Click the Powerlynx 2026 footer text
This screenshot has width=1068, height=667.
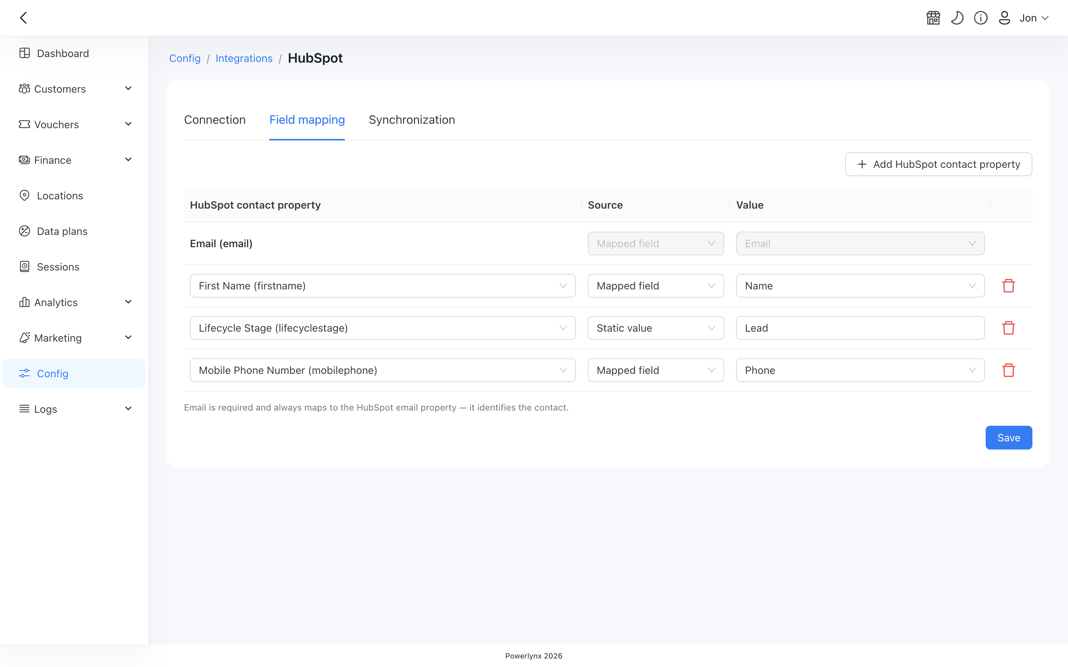click(x=534, y=656)
